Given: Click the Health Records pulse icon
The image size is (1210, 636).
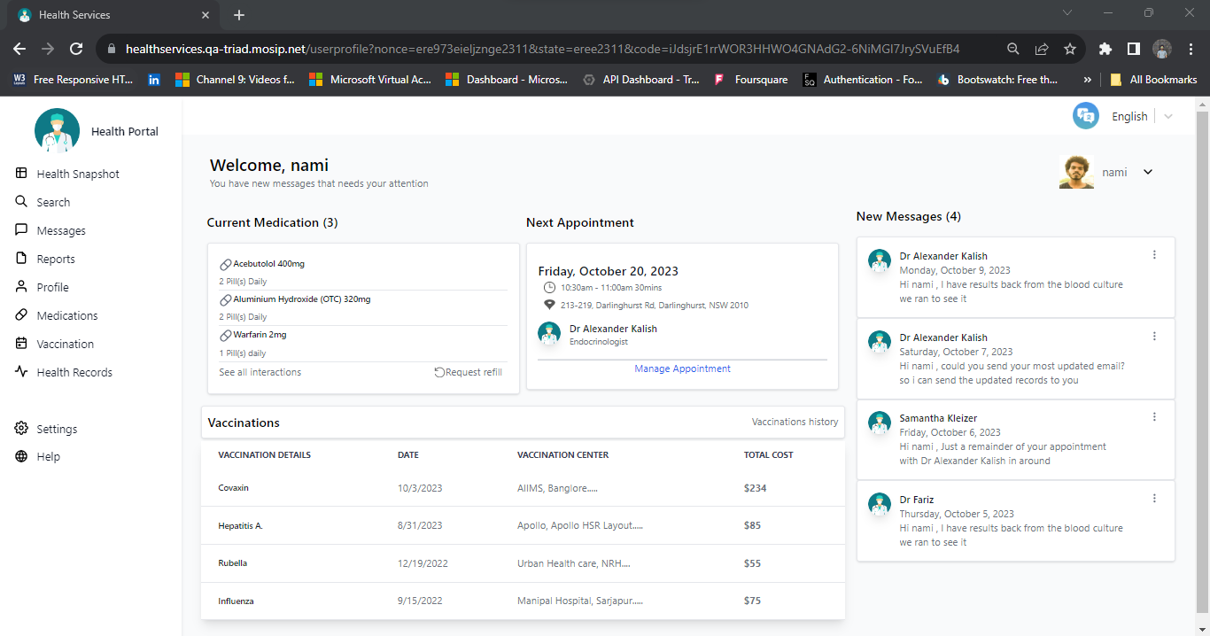Looking at the screenshot, I should pos(21,372).
